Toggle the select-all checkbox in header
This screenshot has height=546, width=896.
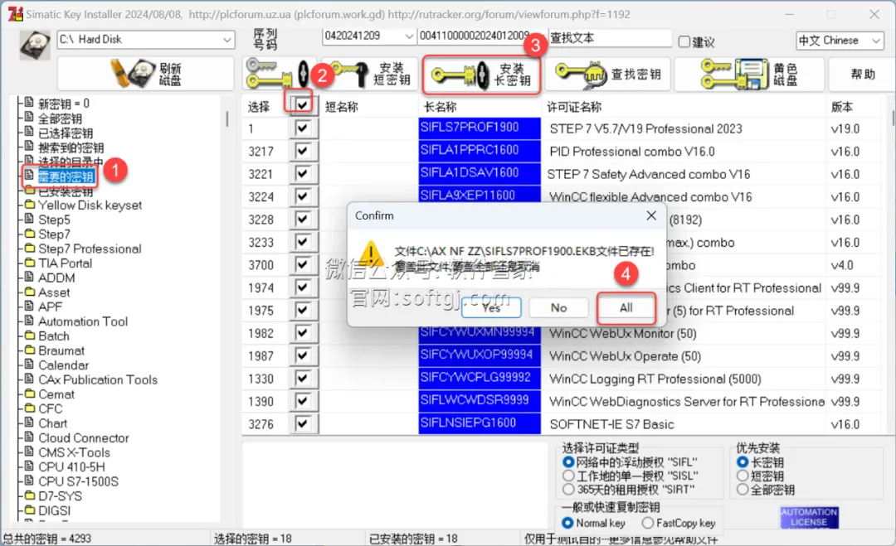(x=302, y=104)
